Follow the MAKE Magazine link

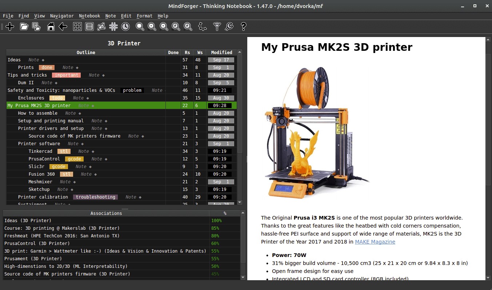[375, 242]
